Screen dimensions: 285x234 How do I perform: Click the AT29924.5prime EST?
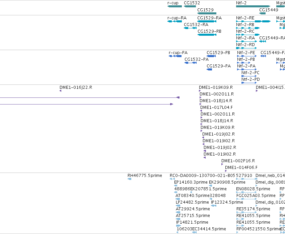[178, 213]
